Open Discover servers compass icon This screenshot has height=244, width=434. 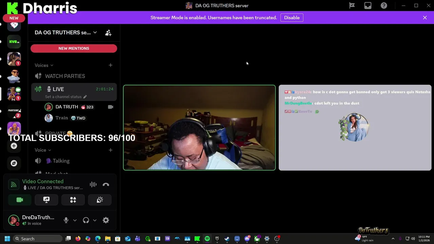[x=14, y=163]
